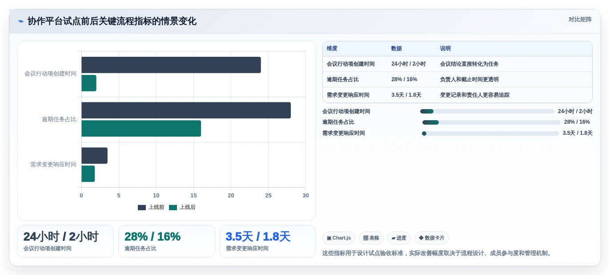The image size is (610, 275).
Task: Select the 进度 tag chip
Action: pyautogui.click(x=399, y=238)
